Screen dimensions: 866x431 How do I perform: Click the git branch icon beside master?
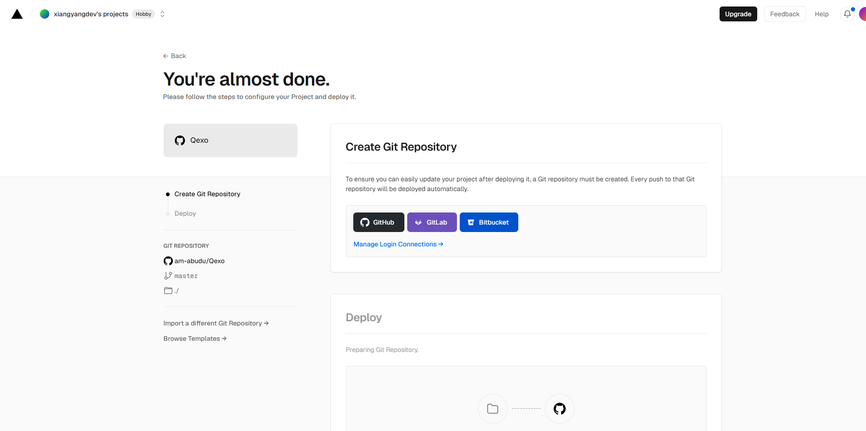tap(168, 276)
